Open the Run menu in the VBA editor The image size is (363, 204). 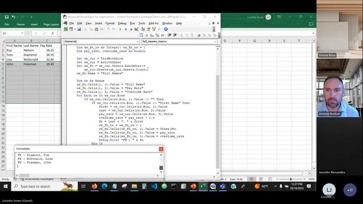pyautogui.click(x=132, y=23)
